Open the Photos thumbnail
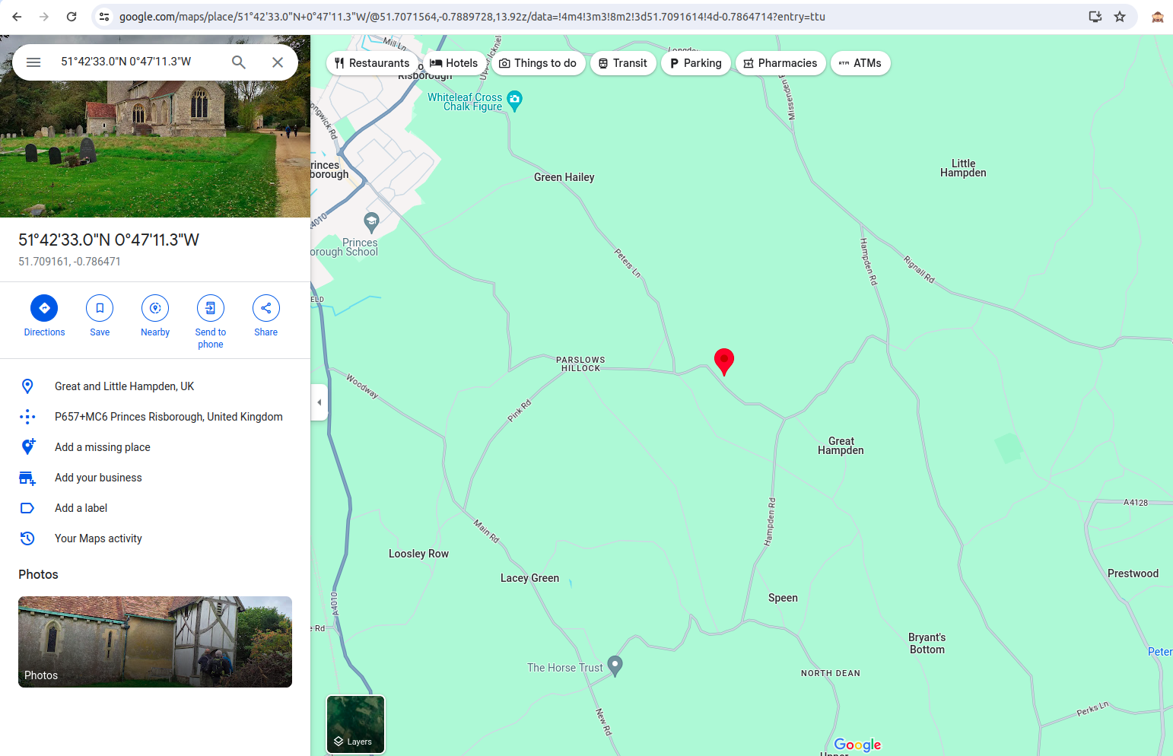The image size is (1173, 756). (x=155, y=642)
